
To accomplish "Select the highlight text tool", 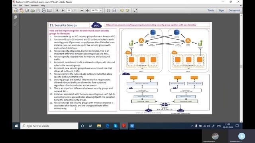I will (x=127, y=10).
